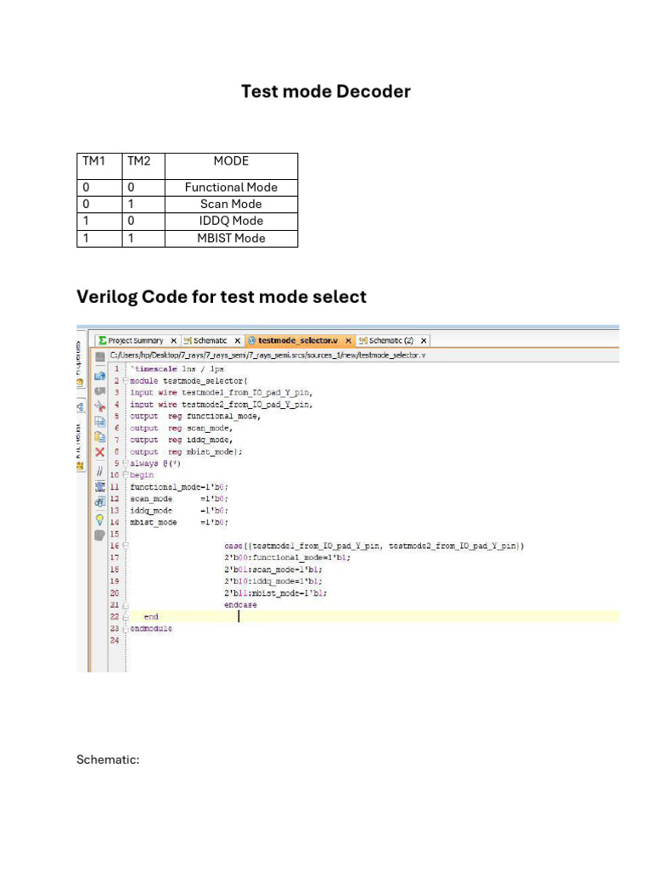Open the Schematic (2) tab
Image resolution: width=652 pixels, height=869 pixels.
(391, 340)
